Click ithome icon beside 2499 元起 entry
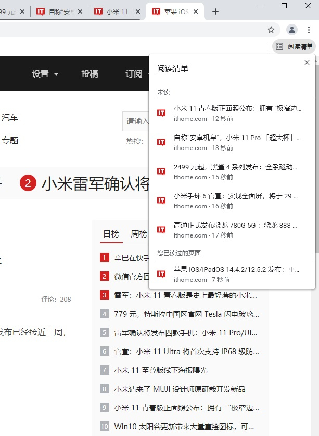319x436 pixels. tap(161, 171)
